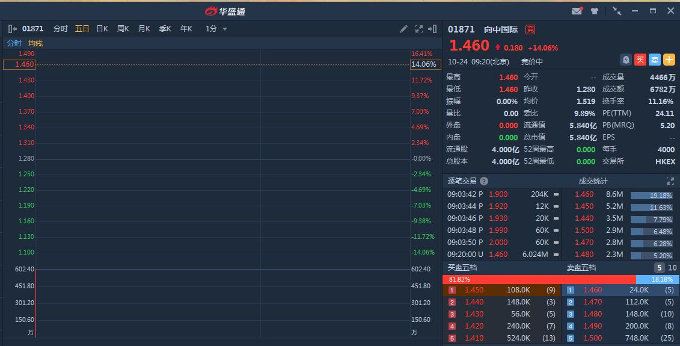
Task: Switch to the 日K chart tab
Action: (x=102, y=29)
